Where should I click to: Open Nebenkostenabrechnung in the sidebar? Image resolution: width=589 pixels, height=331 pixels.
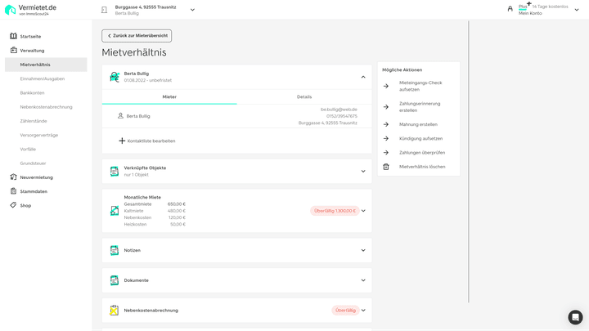coord(46,107)
